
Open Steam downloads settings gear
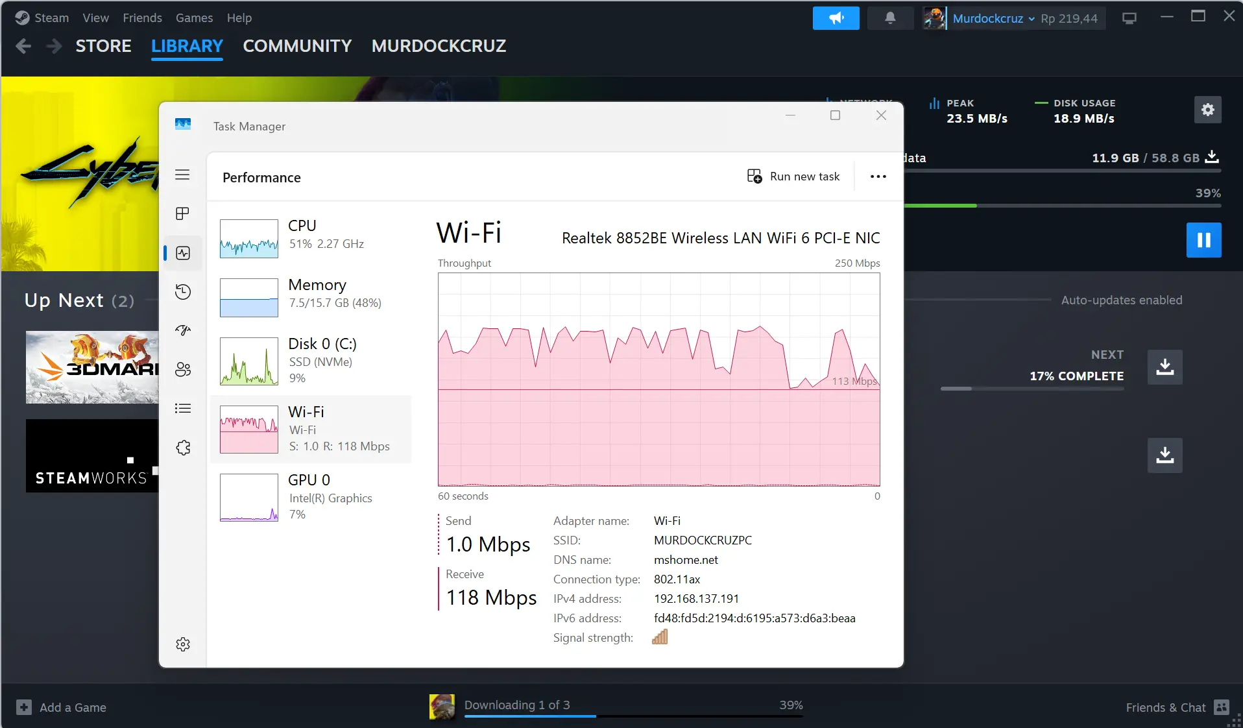point(1207,110)
